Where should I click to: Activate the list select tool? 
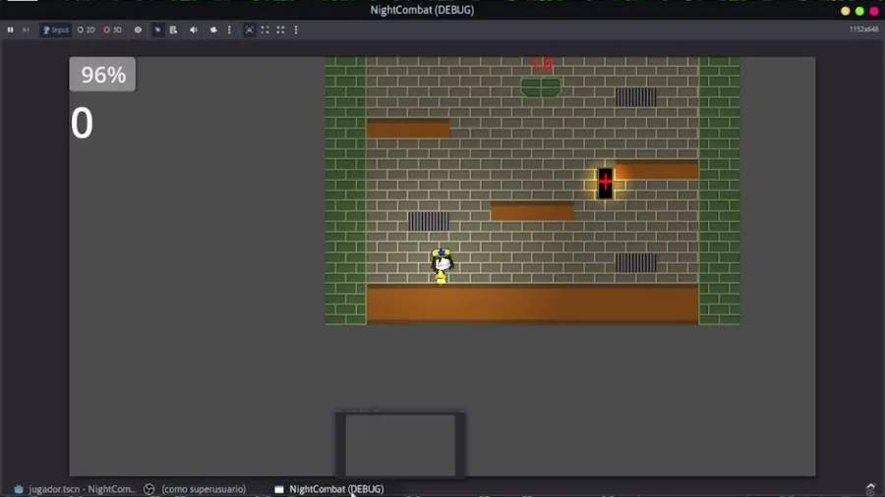[173, 29]
